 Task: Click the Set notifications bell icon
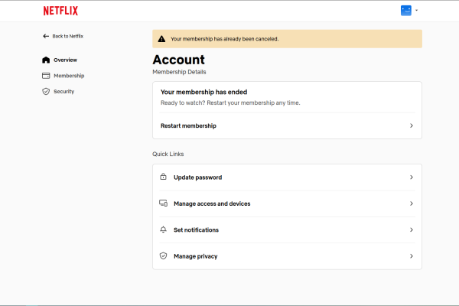(x=164, y=229)
